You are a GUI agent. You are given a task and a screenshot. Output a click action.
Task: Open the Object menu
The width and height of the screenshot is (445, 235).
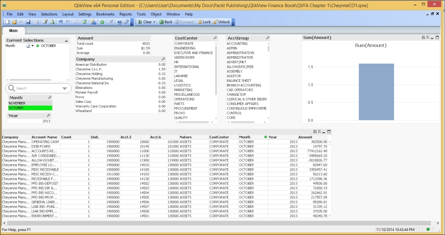click(x=156, y=14)
